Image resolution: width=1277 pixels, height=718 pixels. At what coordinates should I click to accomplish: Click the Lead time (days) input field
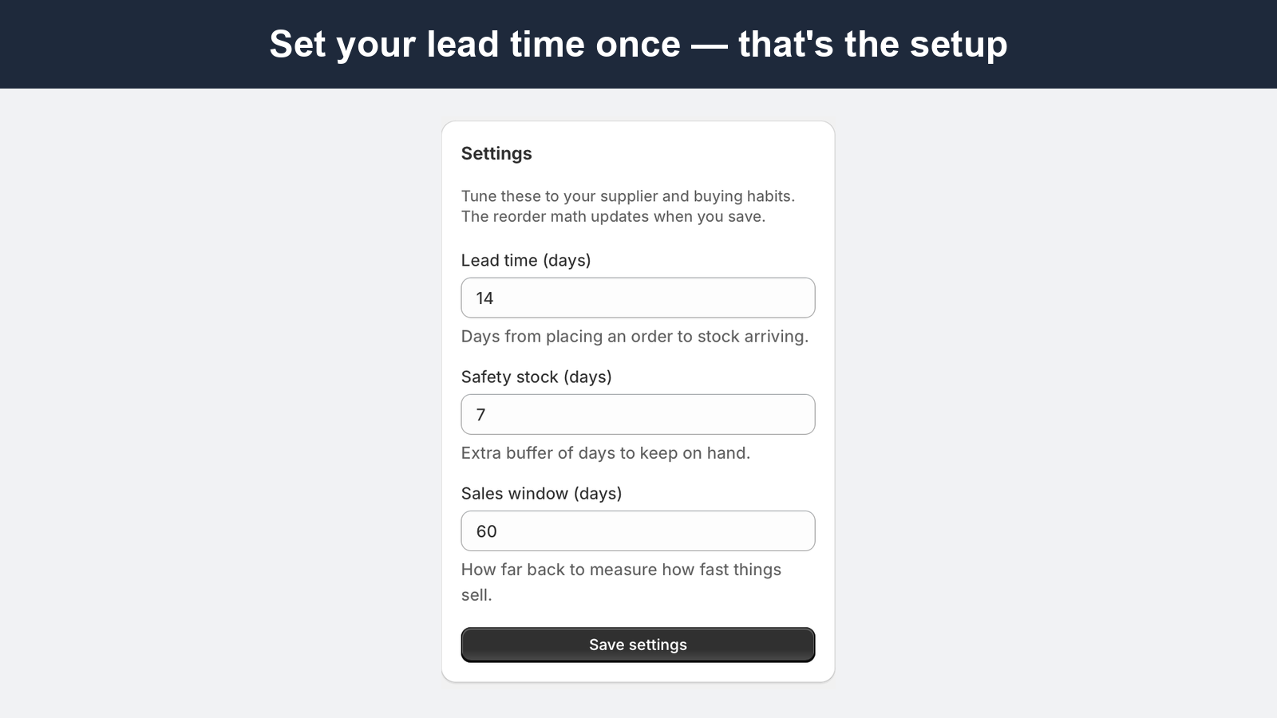pos(638,298)
